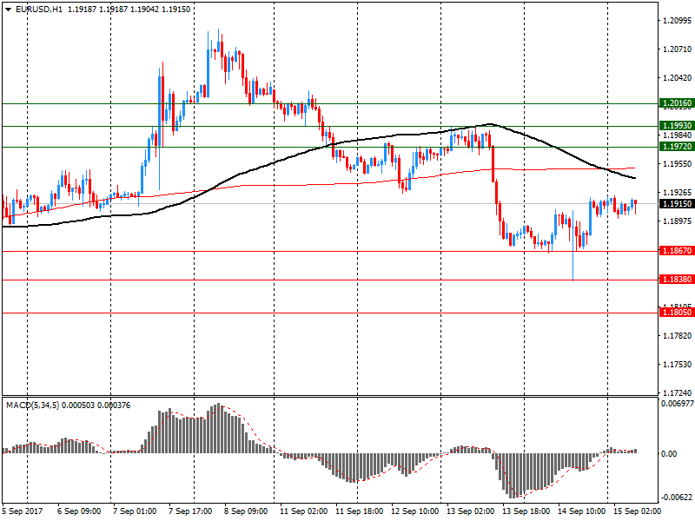695x521 pixels.
Task: Click the 1.20420 price scale value
Action: 678,78
